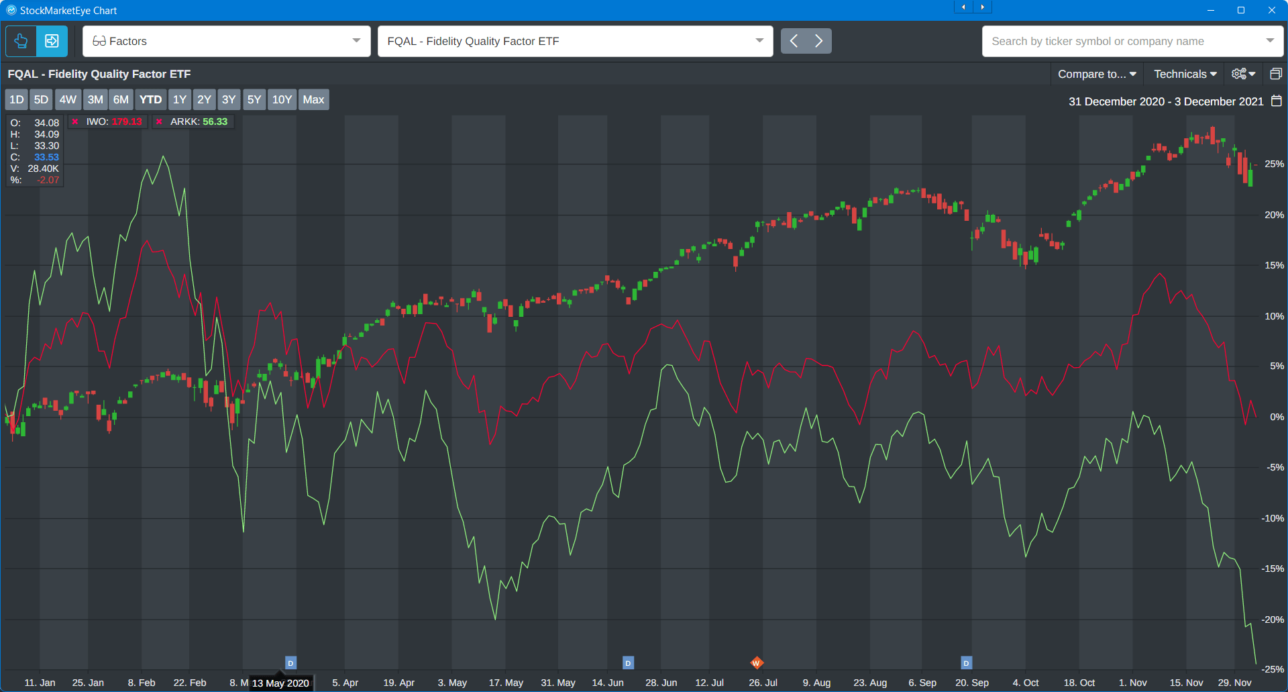Image resolution: width=1288 pixels, height=692 pixels.
Task: Click the FQAL - Fidelity Quality Factor ETF heading
Action: pyautogui.click(x=99, y=74)
